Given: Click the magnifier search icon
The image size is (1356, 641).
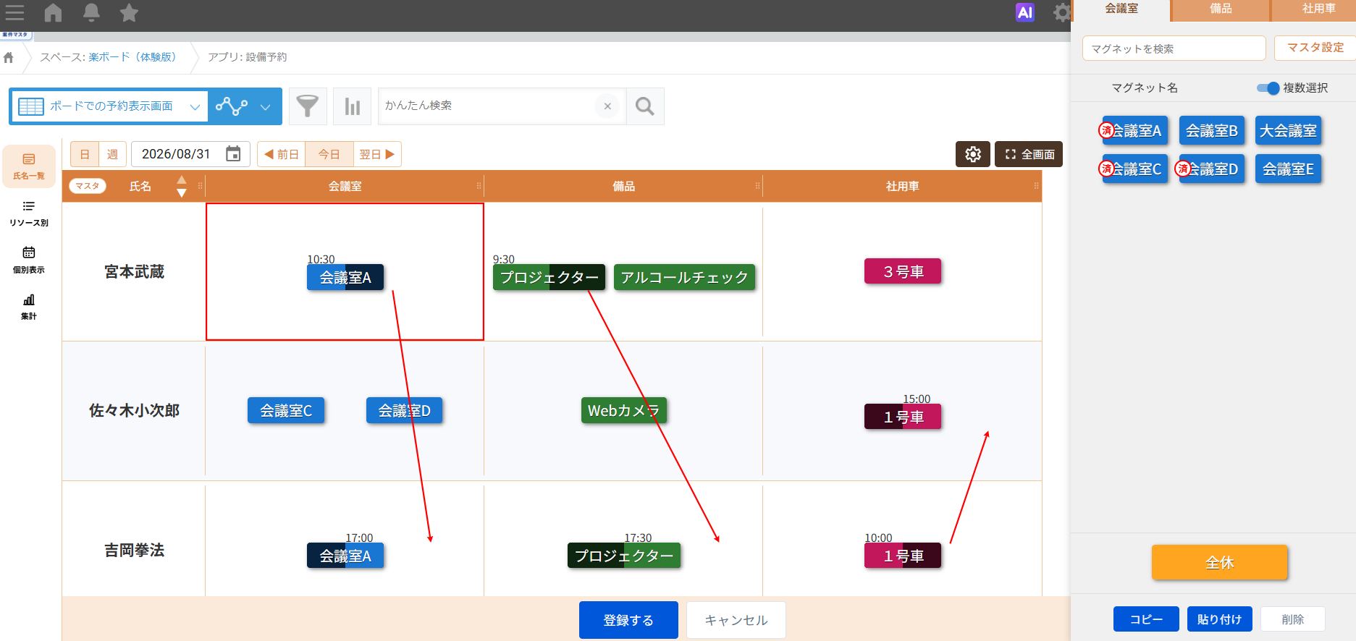Looking at the screenshot, I should pyautogui.click(x=645, y=106).
